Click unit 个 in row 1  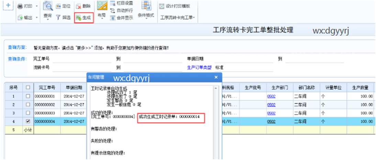click(x=323, y=96)
